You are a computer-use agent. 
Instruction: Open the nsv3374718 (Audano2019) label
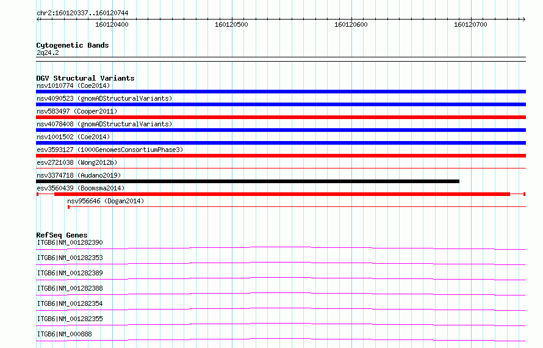[x=79, y=175]
